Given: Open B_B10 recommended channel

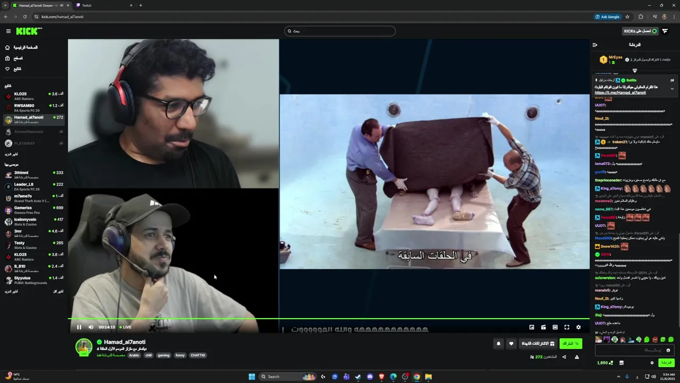Looking at the screenshot, I should [34, 268].
